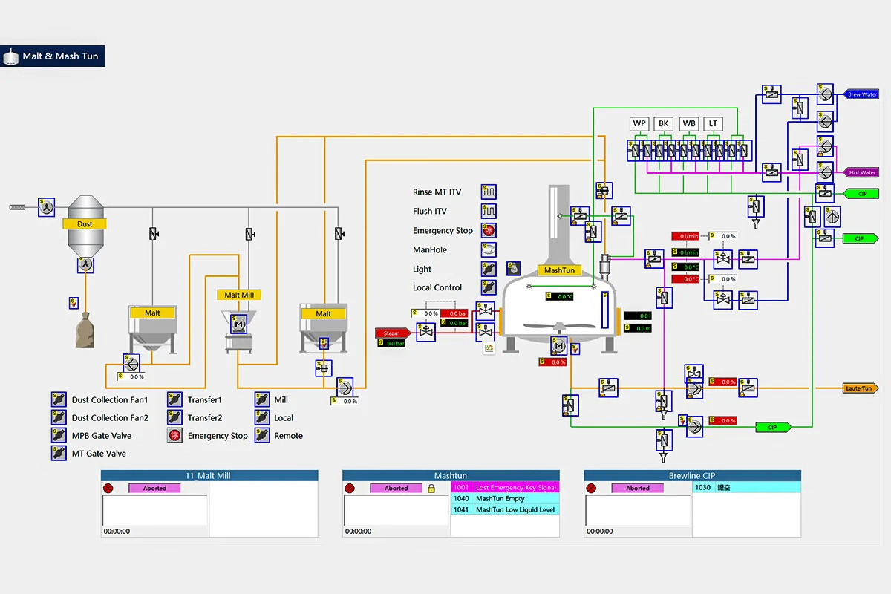Select the pump on the LauterTun orange line
Image resolution: width=891 pixels, height=594 pixels.
click(x=693, y=388)
